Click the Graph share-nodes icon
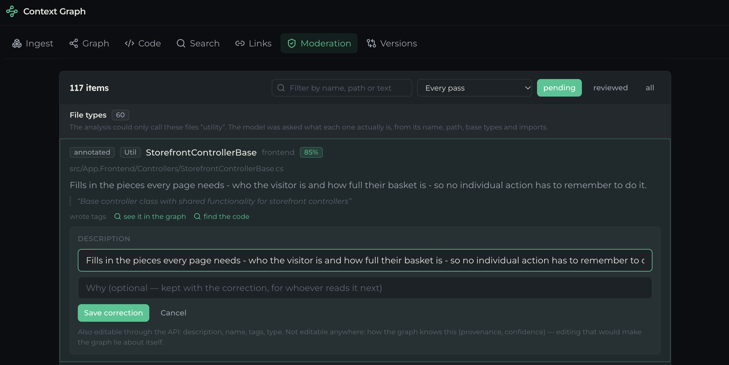The height and width of the screenshot is (365, 729). click(x=74, y=43)
